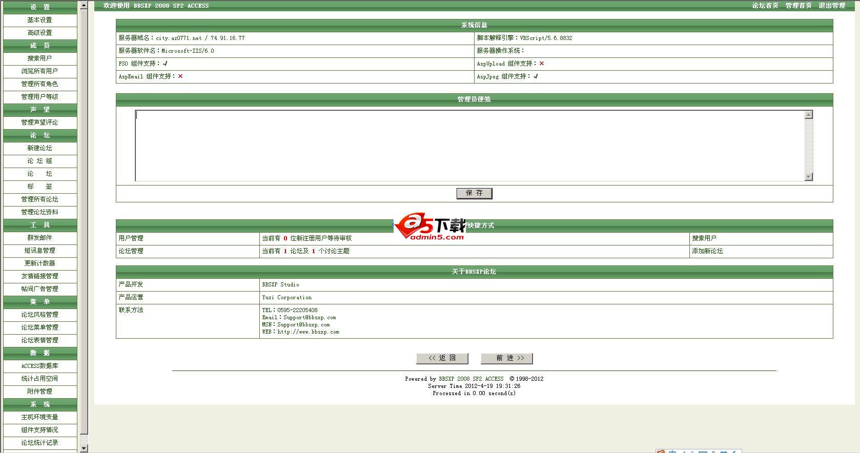Go to 管理首页 in top bar
Image resolution: width=860 pixels, height=453 pixels.
[x=798, y=6]
